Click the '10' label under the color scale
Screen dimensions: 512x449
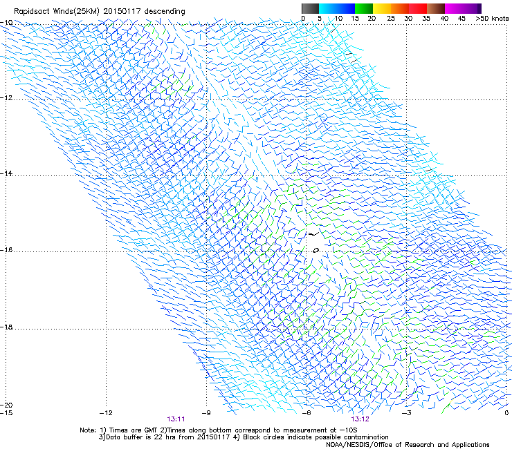point(338,19)
